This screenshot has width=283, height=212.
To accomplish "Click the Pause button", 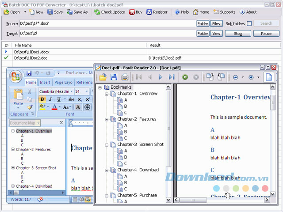I will click(266, 34).
